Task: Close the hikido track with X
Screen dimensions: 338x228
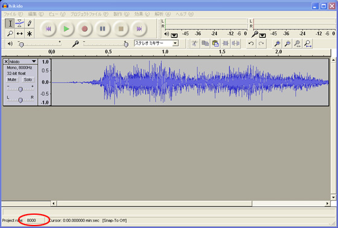Action: 6,62
